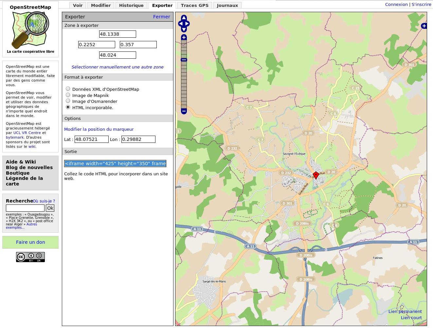Click the marker Lat field
433x328 pixels.
coord(92,139)
